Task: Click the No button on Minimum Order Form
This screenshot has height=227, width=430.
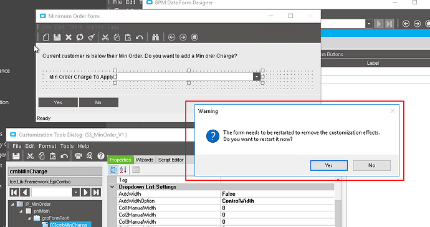Action: [98, 102]
